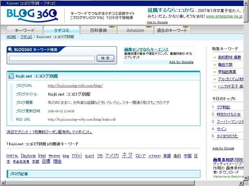
Task: Click the quot keyword tag
Action: click(x=89, y=156)
